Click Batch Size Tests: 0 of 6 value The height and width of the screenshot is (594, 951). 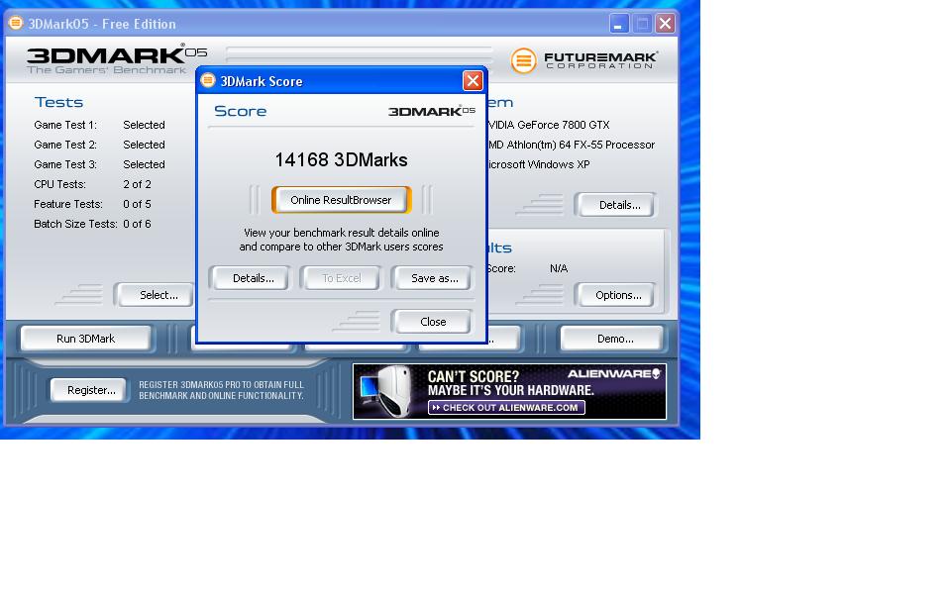(137, 225)
